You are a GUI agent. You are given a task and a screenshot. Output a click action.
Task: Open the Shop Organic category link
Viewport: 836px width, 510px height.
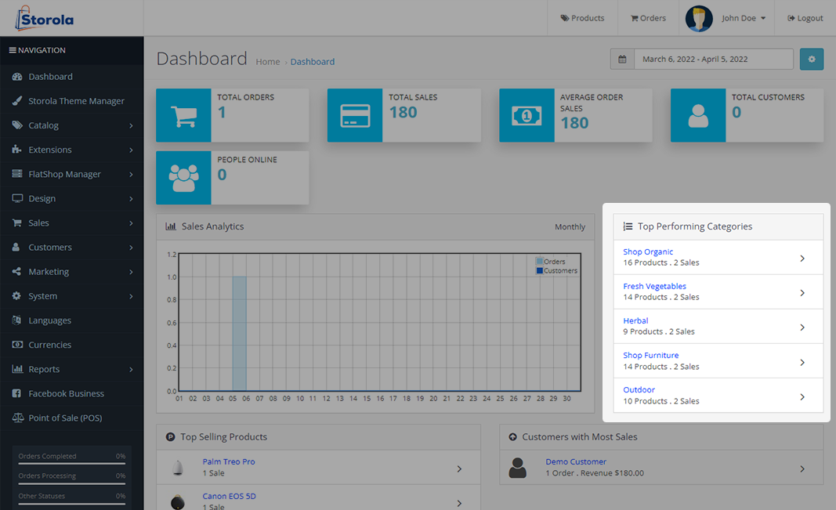pos(648,251)
